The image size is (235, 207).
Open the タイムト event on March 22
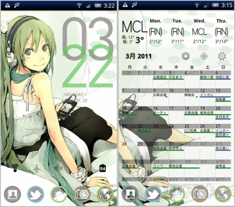pyautogui.click(x=144, y=131)
